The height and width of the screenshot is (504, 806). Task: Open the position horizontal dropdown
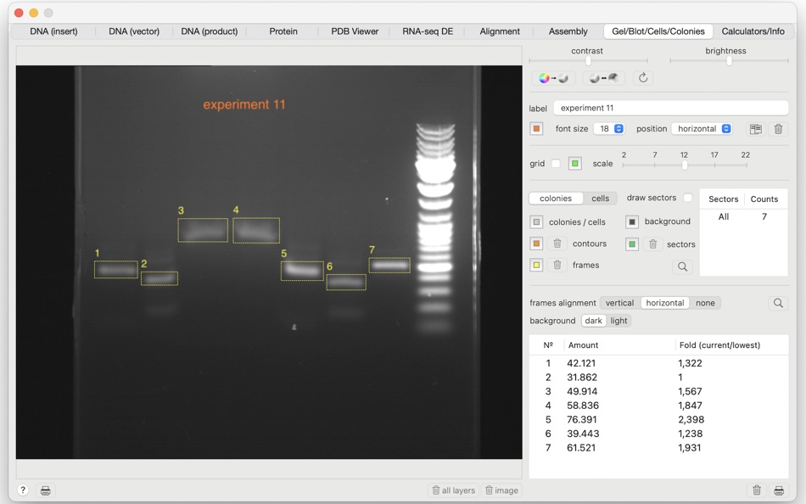tap(702, 129)
